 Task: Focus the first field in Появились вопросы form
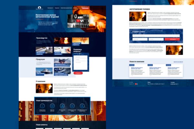(81, 57)
